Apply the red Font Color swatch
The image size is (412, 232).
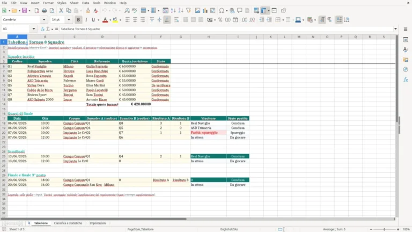(x=105, y=20)
